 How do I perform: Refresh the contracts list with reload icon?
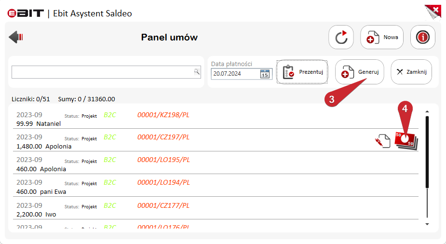pos(341,37)
